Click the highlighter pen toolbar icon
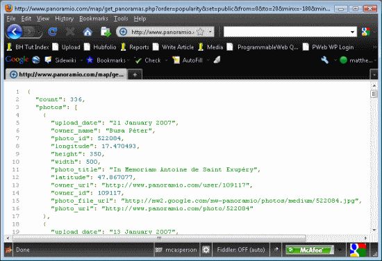Screen dimensions: 382x261 pos(217,60)
